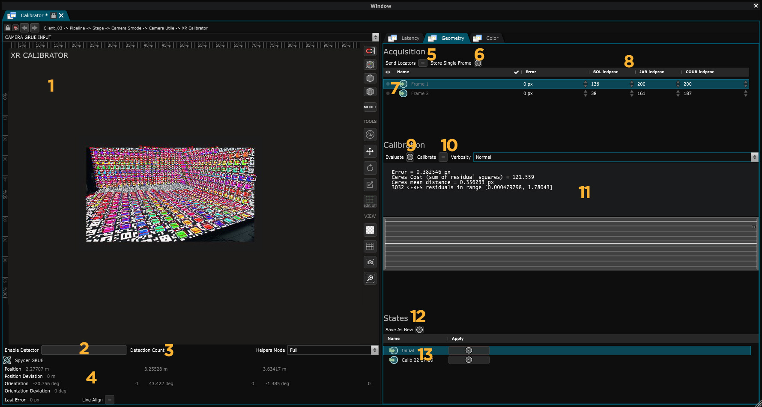The width and height of the screenshot is (762, 407).
Task: Go back with the left arrow button
Action: (24, 28)
